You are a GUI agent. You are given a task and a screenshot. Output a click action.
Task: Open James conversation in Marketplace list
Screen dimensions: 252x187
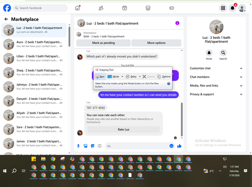[x=34, y=143]
